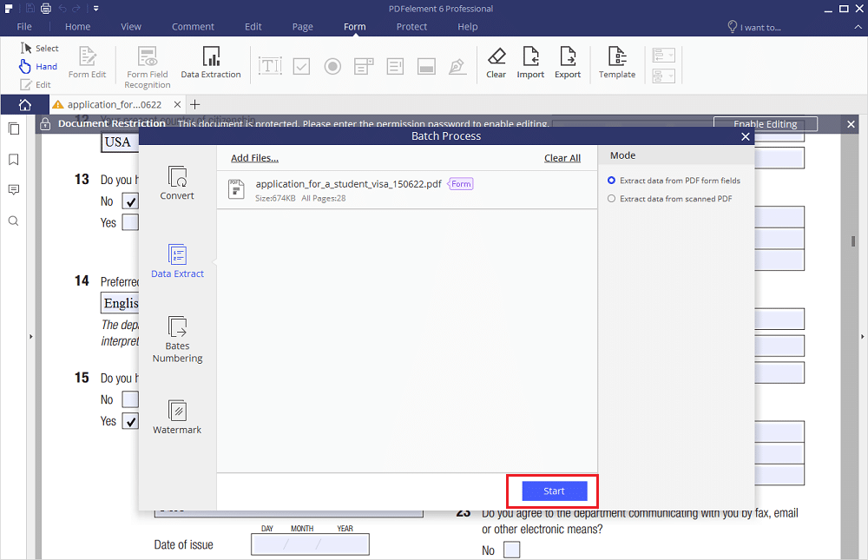
Task: Run Form Field Recognition
Action: 148,68
